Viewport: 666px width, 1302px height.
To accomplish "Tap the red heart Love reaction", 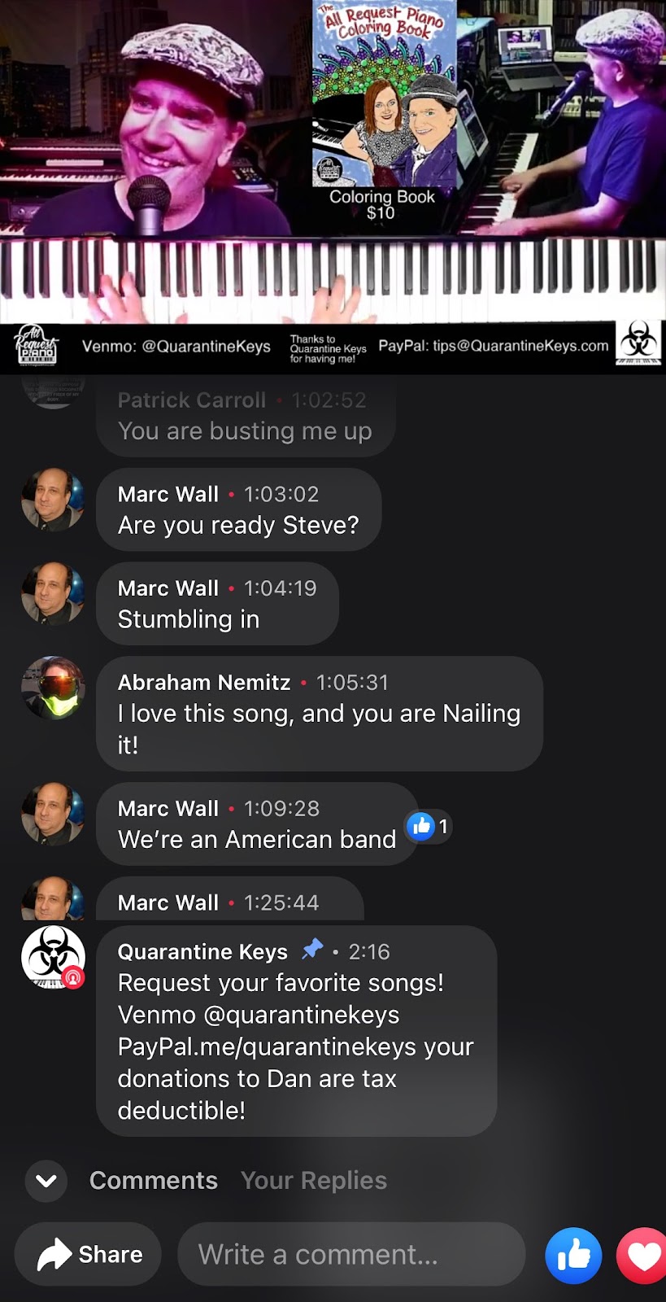I will [x=642, y=1254].
